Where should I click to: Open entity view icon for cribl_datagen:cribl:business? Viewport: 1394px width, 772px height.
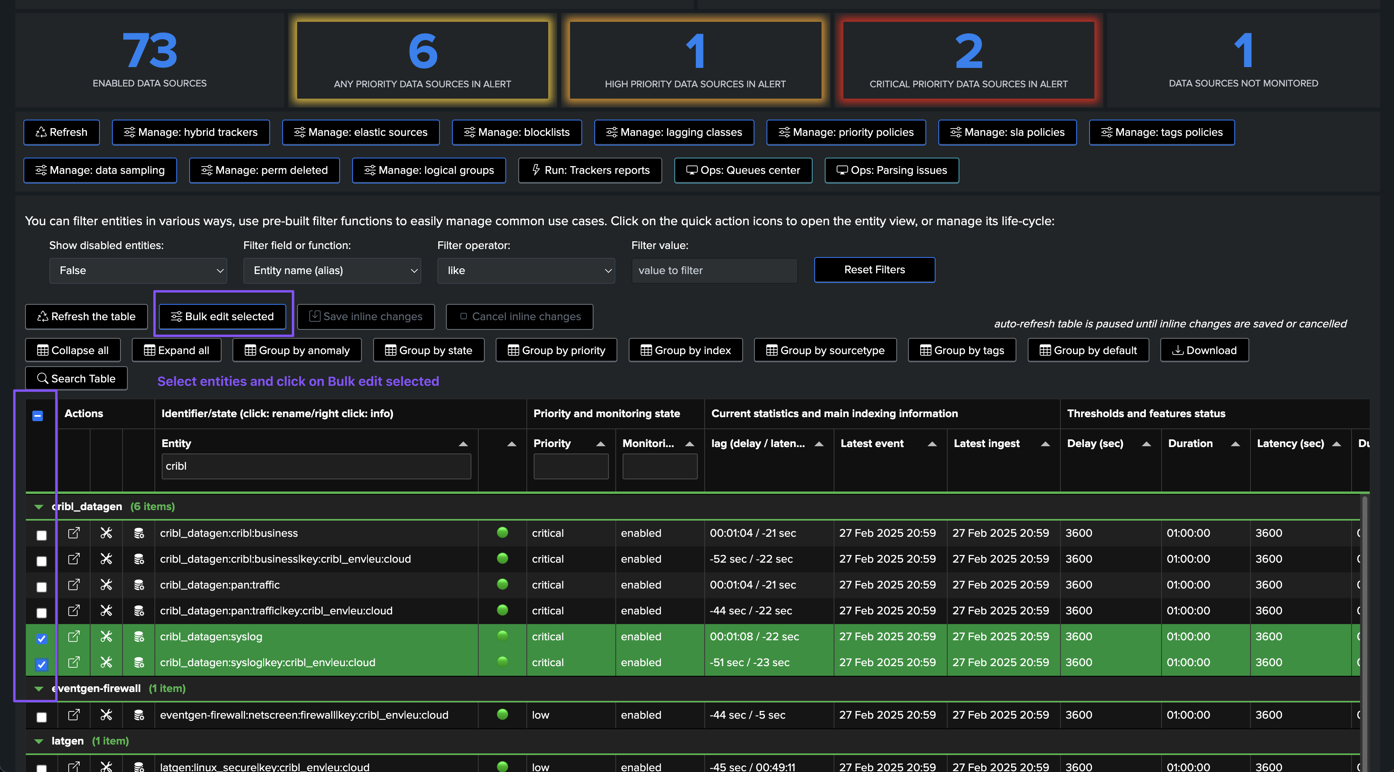[x=74, y=533]
